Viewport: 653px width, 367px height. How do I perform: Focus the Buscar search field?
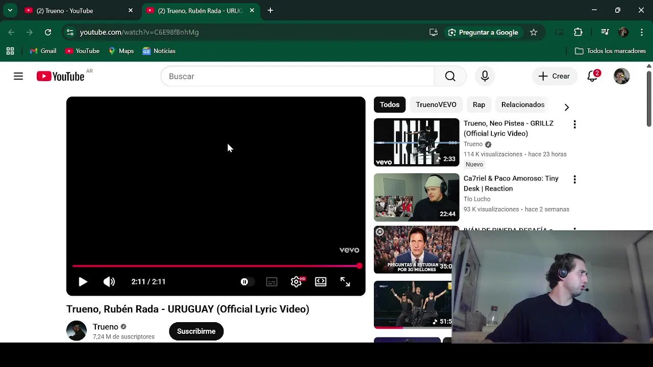point(297,76)
